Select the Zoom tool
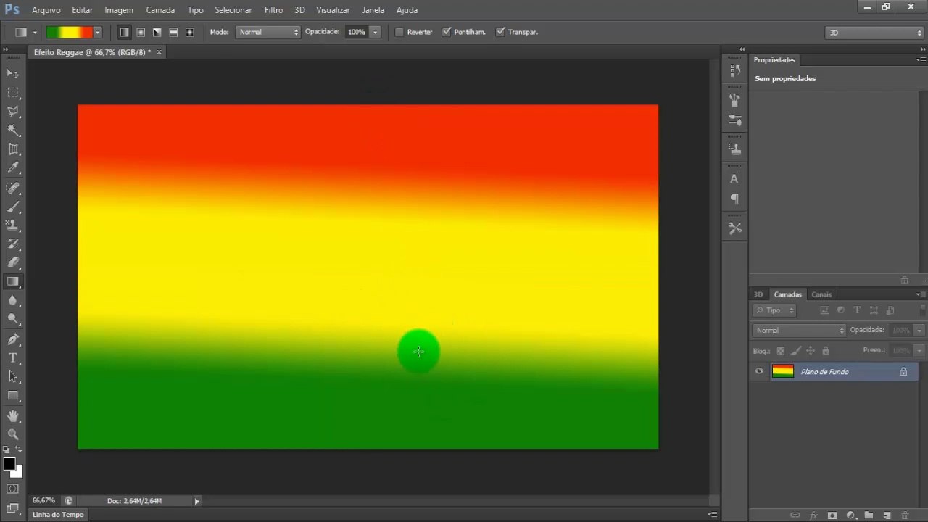Screen dimensions: 928x522 (x=13, y=434)
